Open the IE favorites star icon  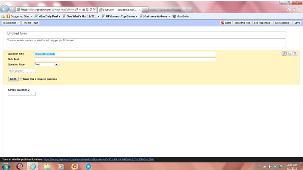(294, 9)
